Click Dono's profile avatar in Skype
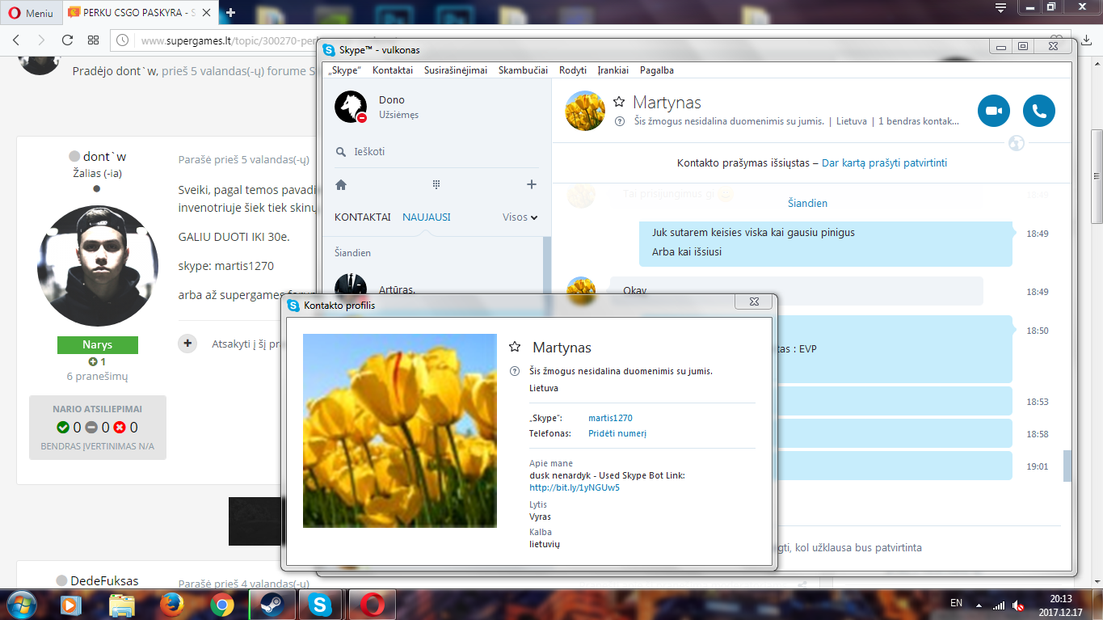1103x620 pixels. [352, 106]
